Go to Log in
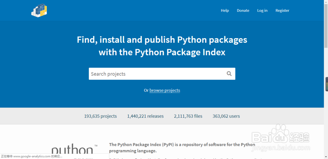 pyautogui.click(x=262, y=10)
